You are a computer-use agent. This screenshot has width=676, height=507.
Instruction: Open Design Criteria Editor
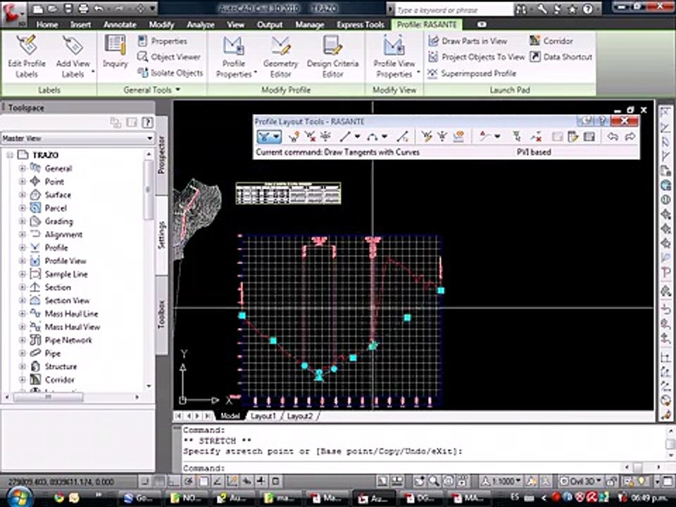coord(332,57)
